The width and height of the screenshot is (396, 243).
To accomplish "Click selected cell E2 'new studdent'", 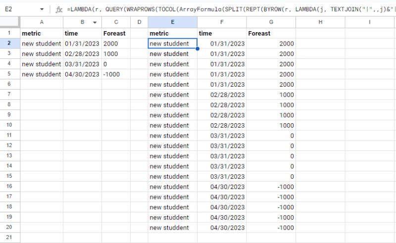I will tap(172, 44).
